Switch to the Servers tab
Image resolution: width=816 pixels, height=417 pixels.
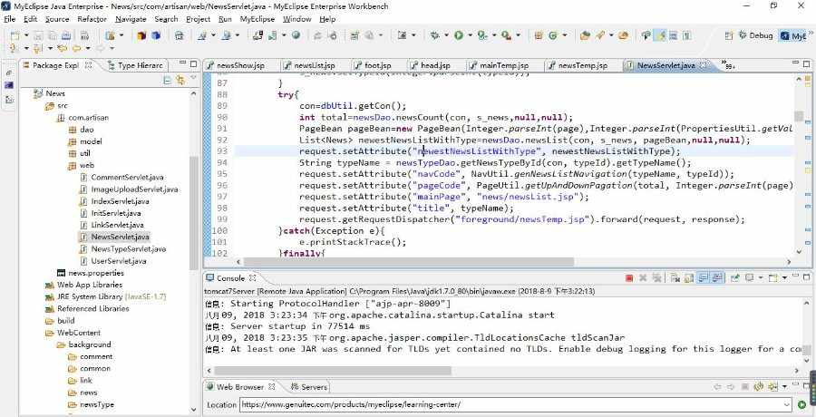tap(309, 387)
